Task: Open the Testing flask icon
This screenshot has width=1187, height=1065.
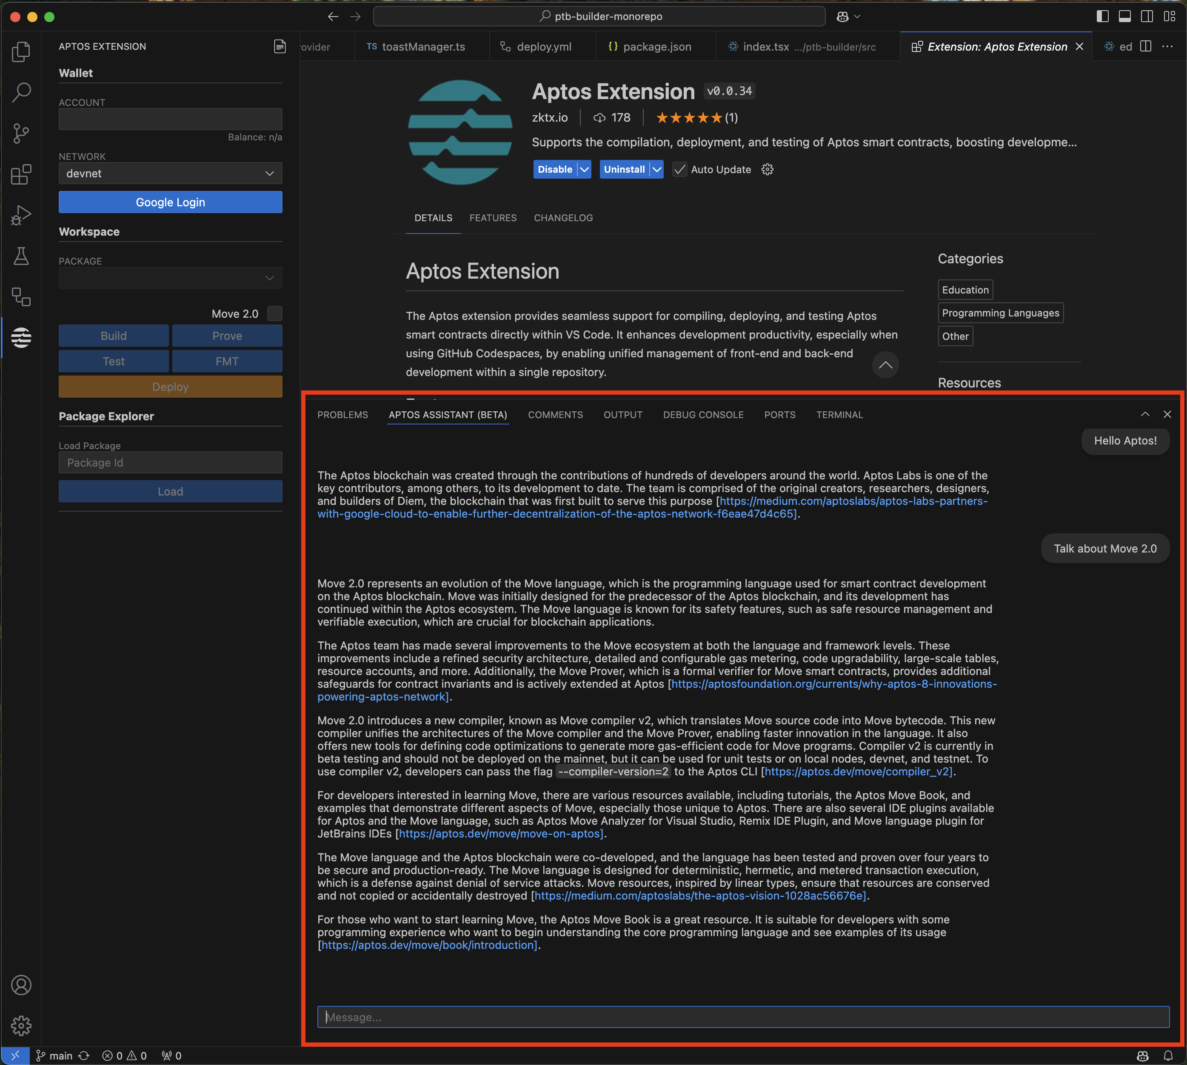Action: point(21,256)
